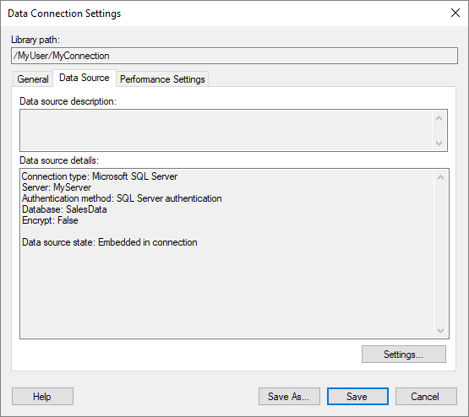469x417 pixels.
Task: Click the details box scroll down arrow
Action: point(440,330)
